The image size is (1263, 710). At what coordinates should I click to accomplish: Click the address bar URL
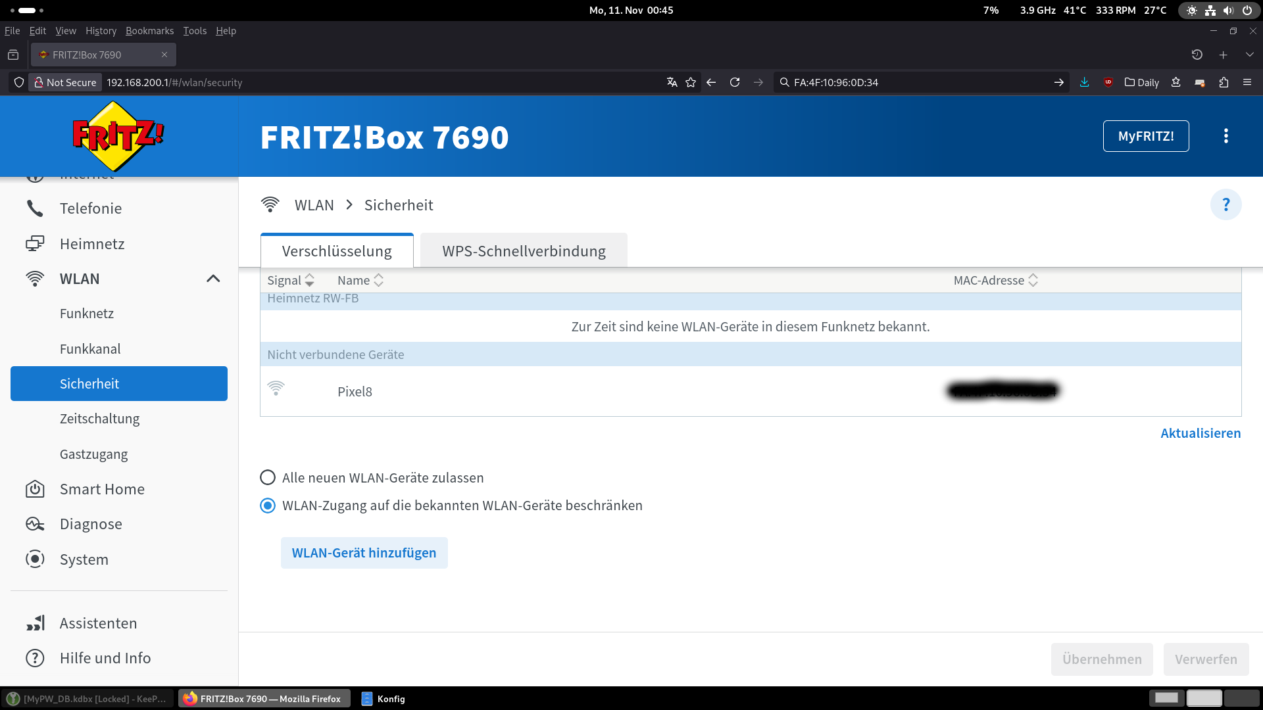(x=174, y=82)
